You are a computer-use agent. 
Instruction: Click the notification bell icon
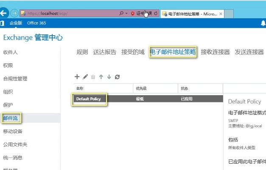(263, 23)
